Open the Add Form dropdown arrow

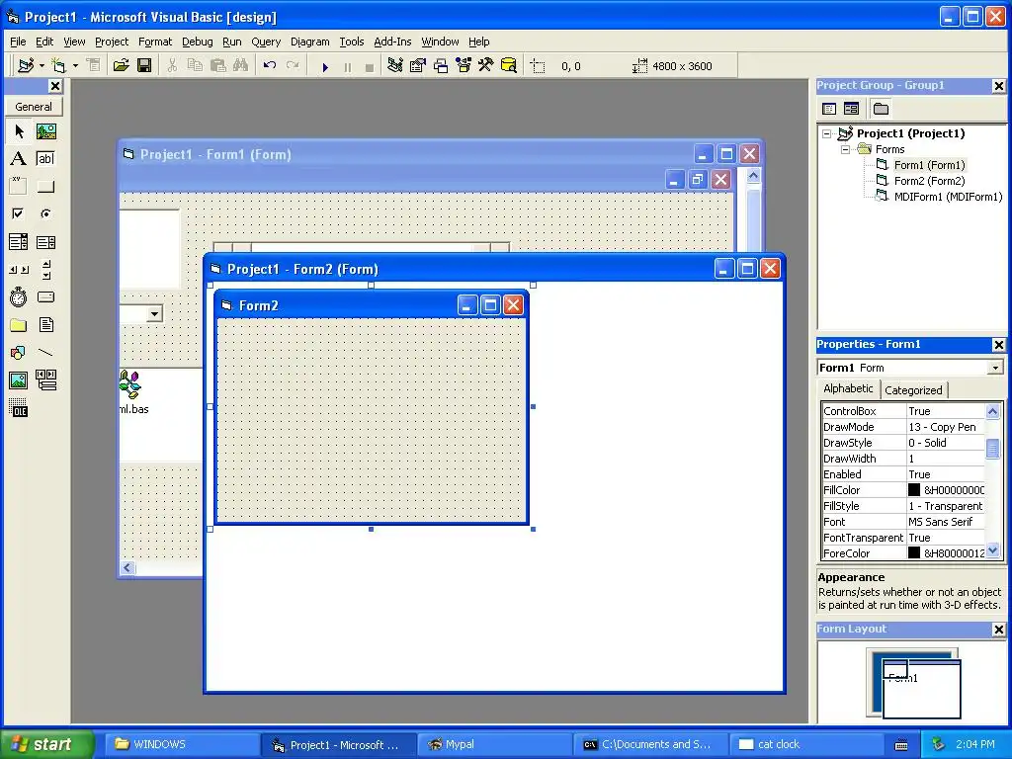coord(75,66)
